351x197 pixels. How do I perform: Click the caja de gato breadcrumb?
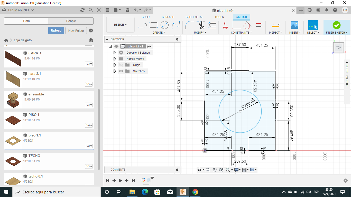point(23,40)
